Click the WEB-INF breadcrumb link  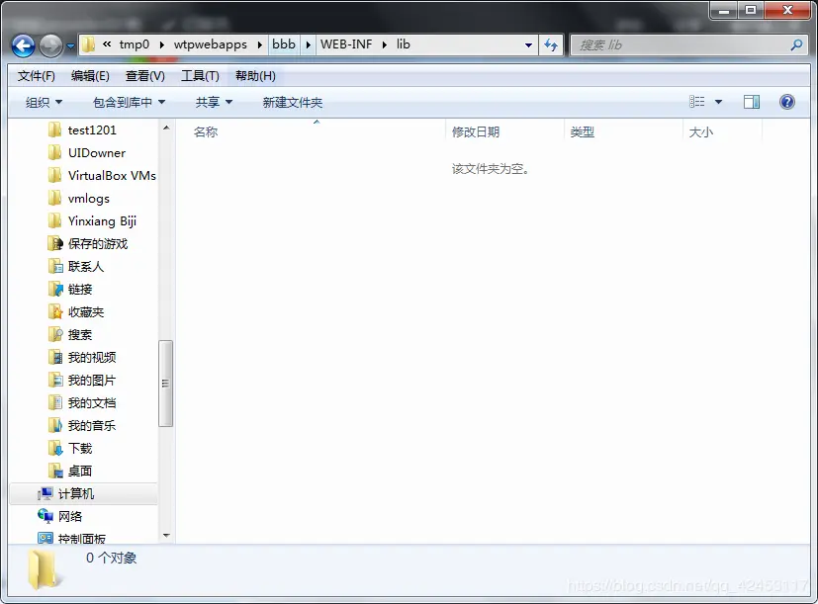(344, 44)
